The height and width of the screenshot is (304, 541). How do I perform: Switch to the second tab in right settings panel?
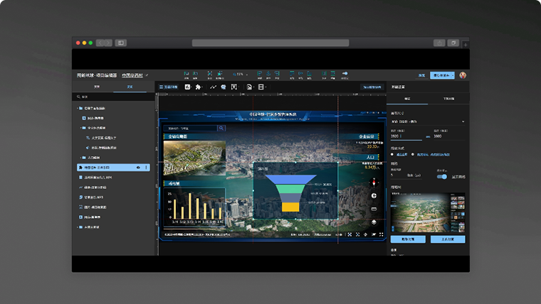(448, 99)
